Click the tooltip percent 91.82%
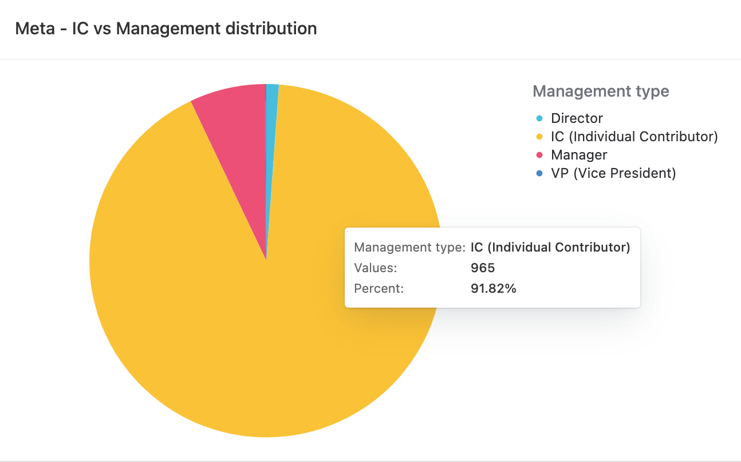Image resolution: width=741 pixels, height=462 pixels. [x=494, y=289]
